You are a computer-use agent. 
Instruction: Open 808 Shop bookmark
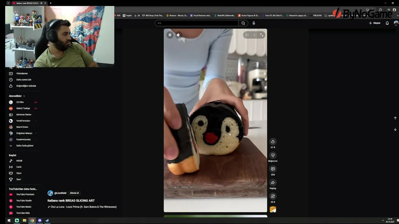point(152,15)
